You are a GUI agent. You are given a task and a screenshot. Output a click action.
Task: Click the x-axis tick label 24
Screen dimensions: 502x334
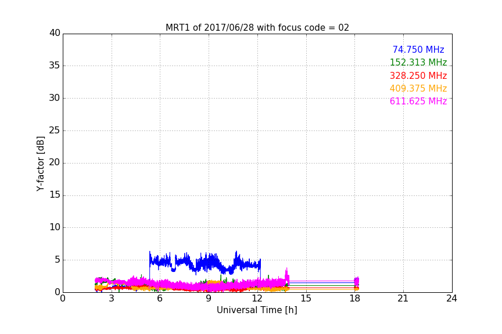(x=451, y=299)
